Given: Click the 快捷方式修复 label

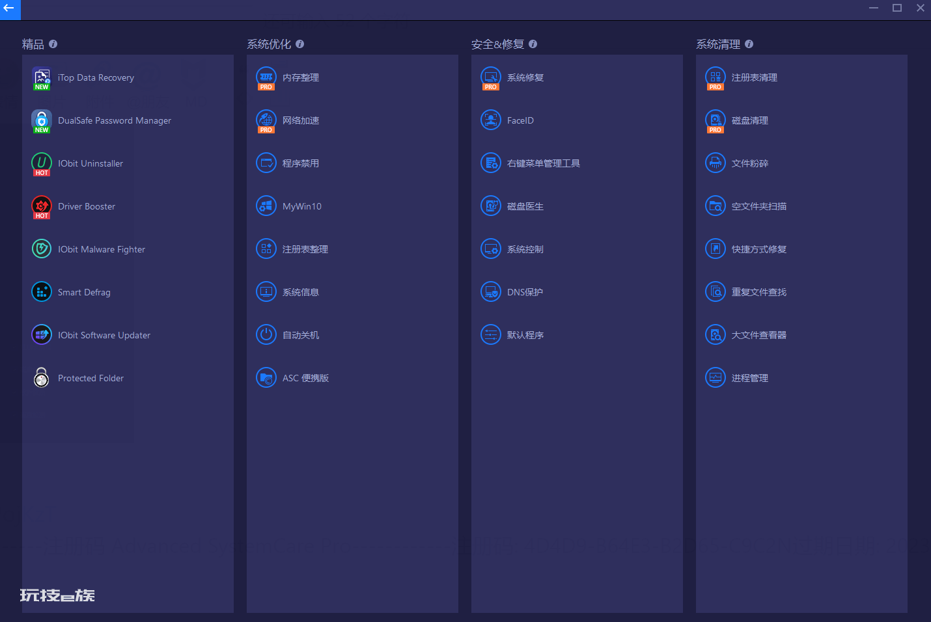Looking at the screenshot, I should click(x=759, y=249).
